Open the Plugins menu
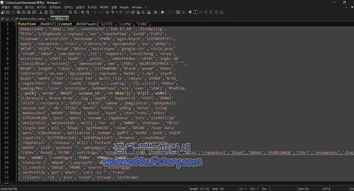This screenshot has width=354, height=191. click(x=124, y=7)
